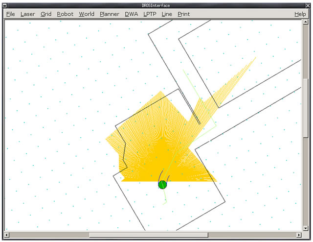Click the horizontal scrollbar left arrow

pos(6,235)
